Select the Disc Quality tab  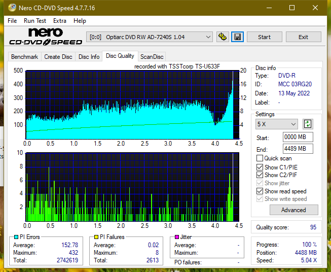(x=120, y=56)
